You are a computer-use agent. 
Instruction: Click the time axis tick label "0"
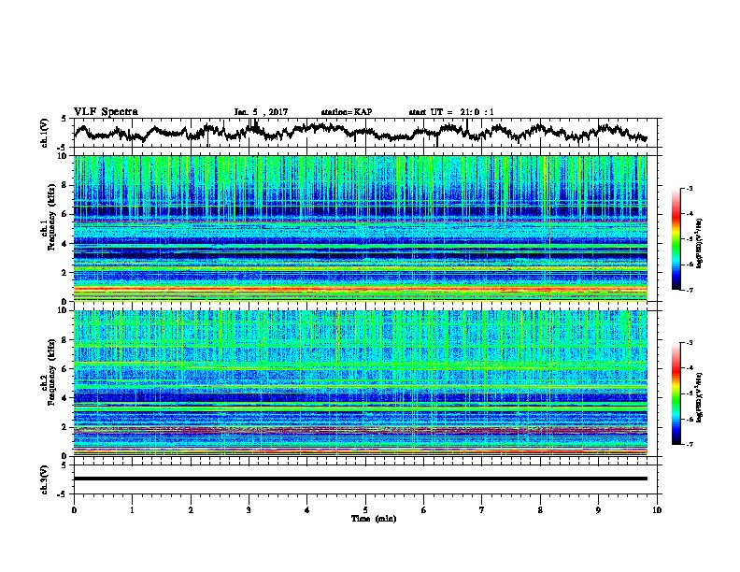pyautogui.click(x=74, y=510)
